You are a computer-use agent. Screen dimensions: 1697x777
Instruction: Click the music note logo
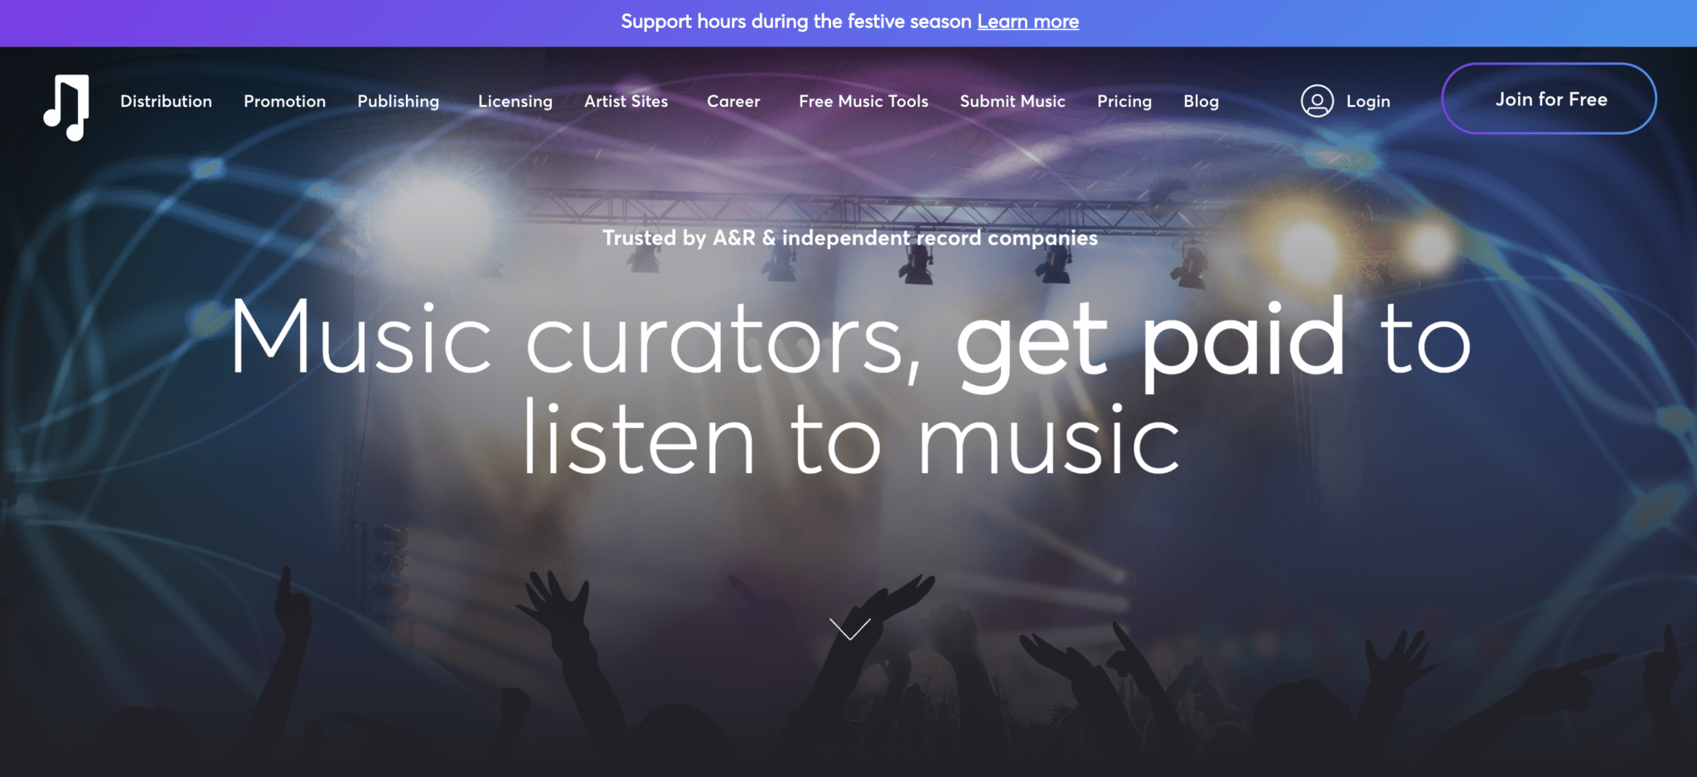click(x=66, y=108)
